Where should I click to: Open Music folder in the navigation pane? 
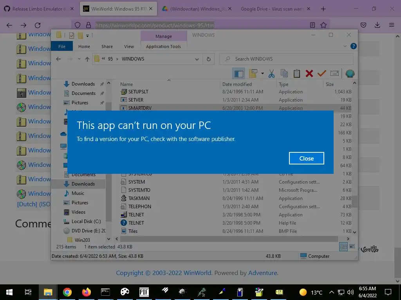pos(78,193)
